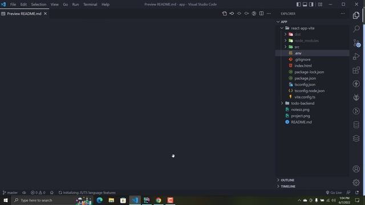Toggle Primary Side Bar layout button
This screenshot has height=205, width=365.
coord(298,5)
